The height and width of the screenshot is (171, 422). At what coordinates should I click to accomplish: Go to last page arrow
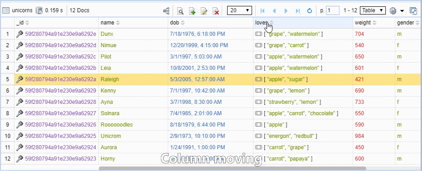[298, 11]
